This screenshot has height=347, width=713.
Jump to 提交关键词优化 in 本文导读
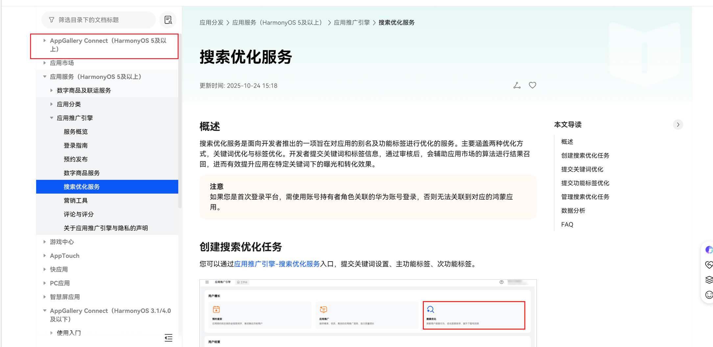582,169
